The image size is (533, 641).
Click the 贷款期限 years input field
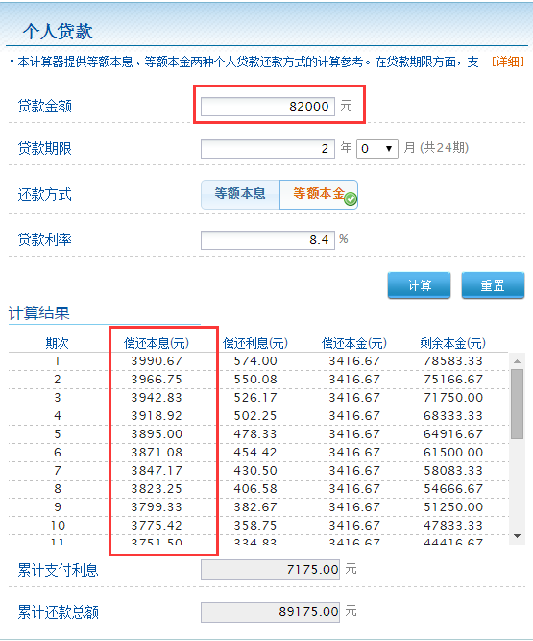[x=268, y=148]
